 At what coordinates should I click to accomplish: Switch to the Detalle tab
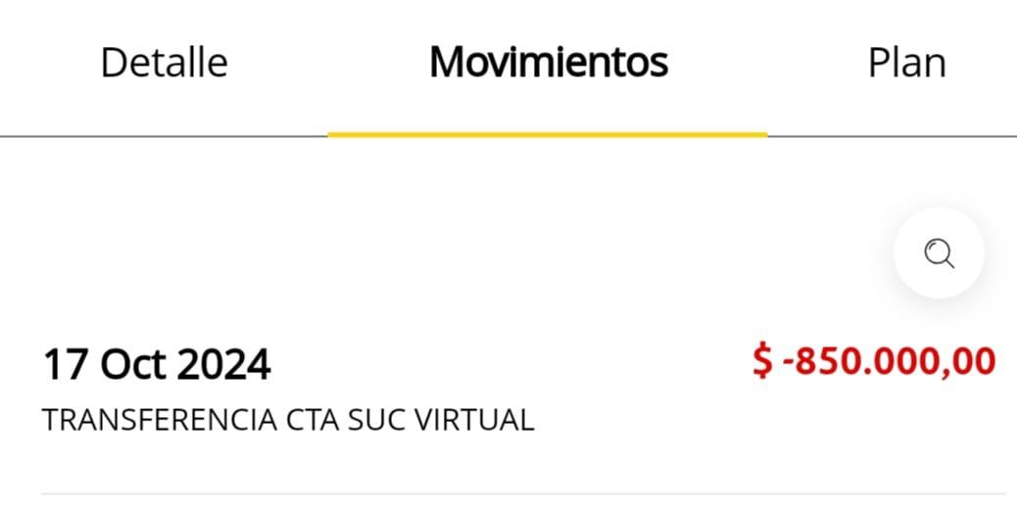click(164, 63)
